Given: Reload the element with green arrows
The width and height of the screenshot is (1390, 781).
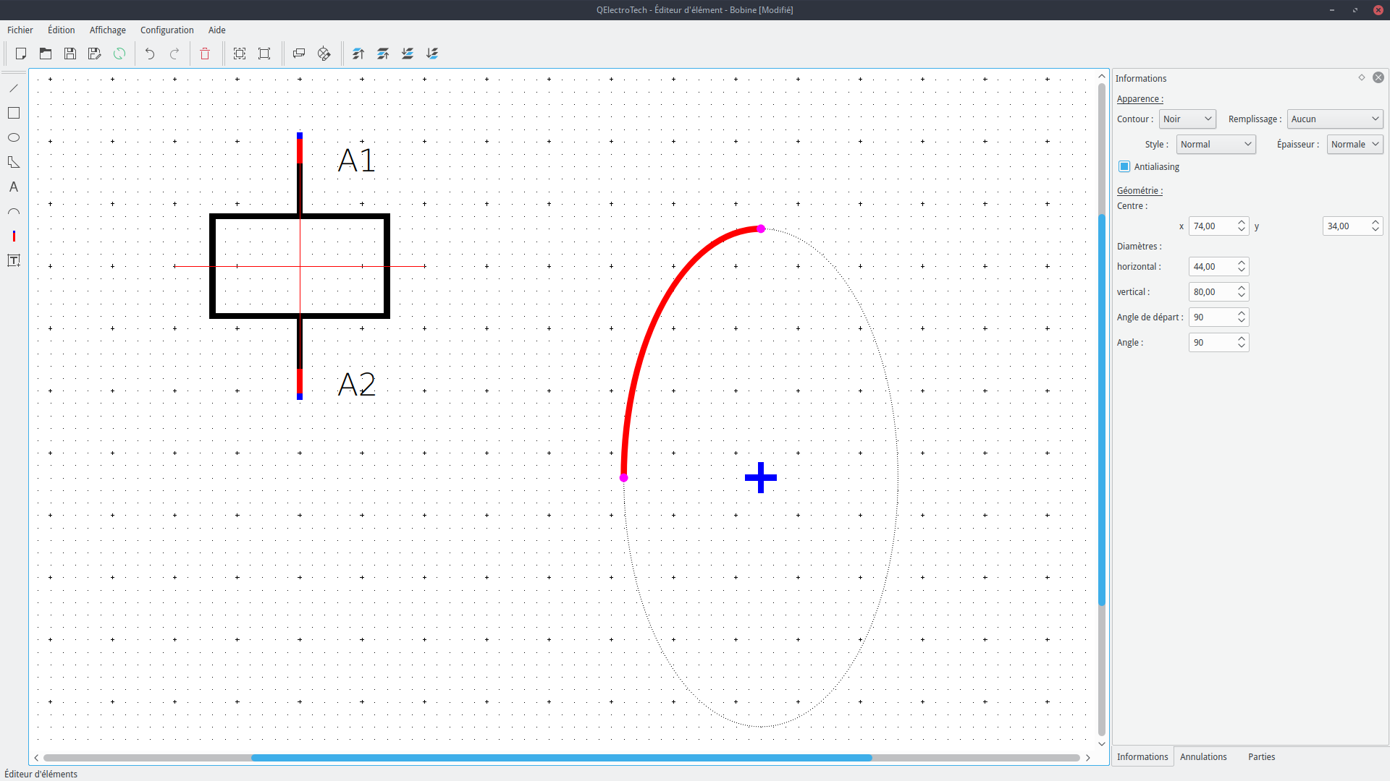Looking at the screenshot, I should coord(119,54).
